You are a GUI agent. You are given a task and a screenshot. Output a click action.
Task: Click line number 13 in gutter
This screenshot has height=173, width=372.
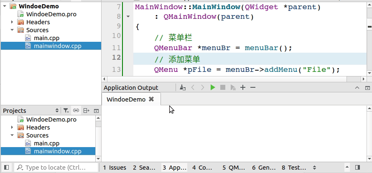(x=116, y=69)
